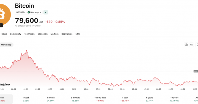Image resolution: width=198 pixels, height=104 pixels.
Task: Click the chart peak near 02:30
Action: click(x=26, y=50)
